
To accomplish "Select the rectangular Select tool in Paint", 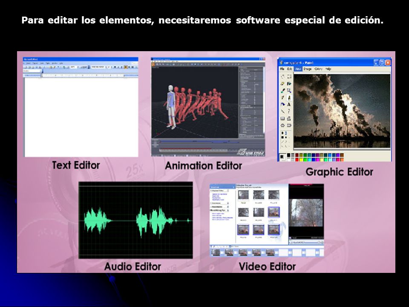I will (289, 76).
